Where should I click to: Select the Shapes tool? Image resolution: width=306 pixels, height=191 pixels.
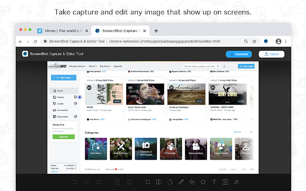(192, 182)
